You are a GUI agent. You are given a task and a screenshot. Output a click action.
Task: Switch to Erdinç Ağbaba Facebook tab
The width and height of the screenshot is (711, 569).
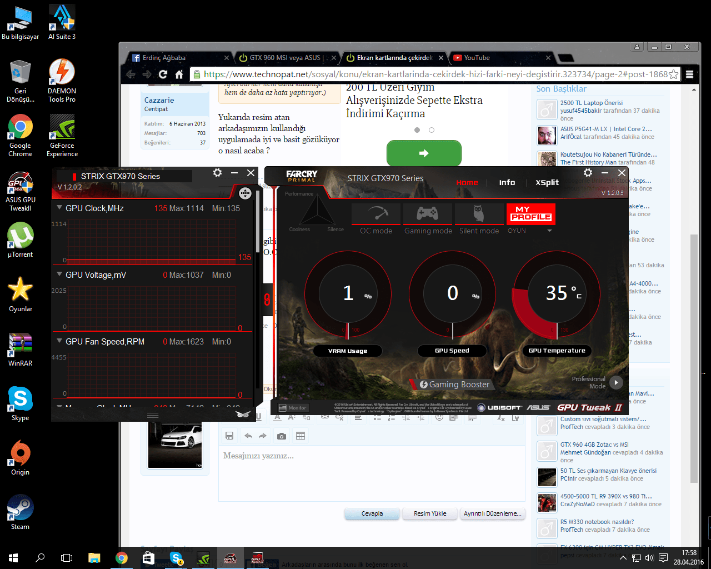point(180,58)
